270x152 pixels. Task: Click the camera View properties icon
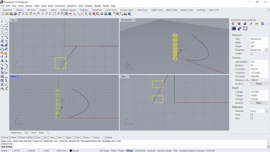(234, 28)
